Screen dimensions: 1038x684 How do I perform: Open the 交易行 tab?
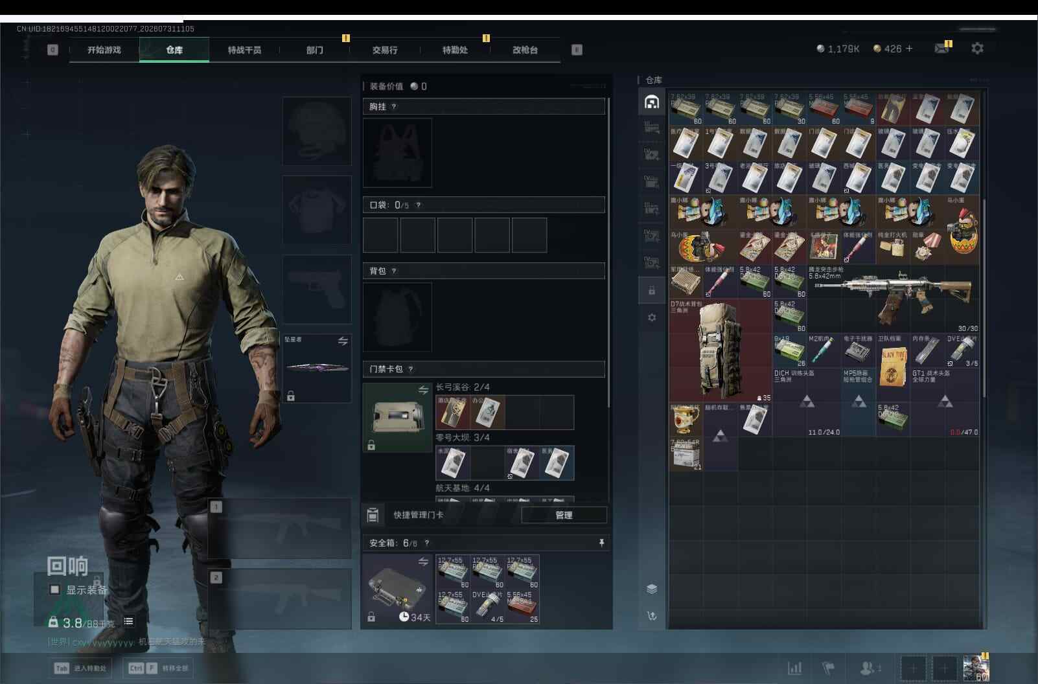coord(385,50)
